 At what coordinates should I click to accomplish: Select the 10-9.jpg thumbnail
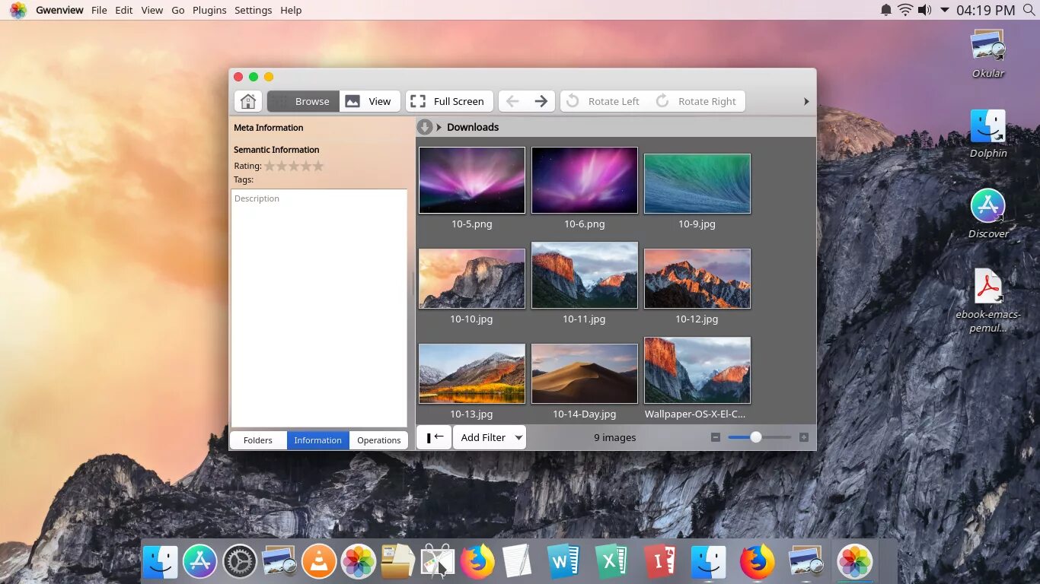pyautogui.click(x=697, y=184)
